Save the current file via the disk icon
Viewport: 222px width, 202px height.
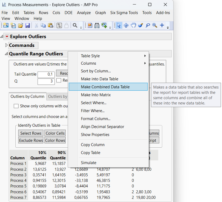pos(28,26)
